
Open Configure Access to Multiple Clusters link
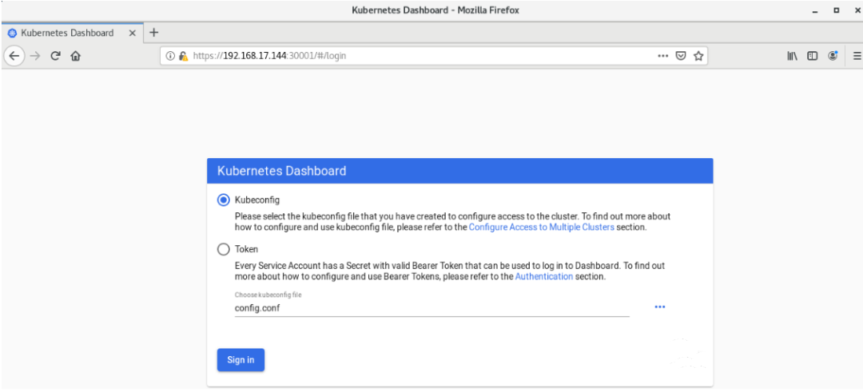(542, 227)
